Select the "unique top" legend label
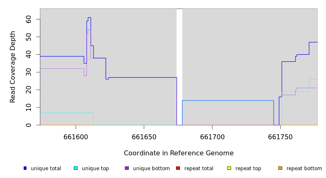Screen dimensions: 326x178 click(95, 169)
